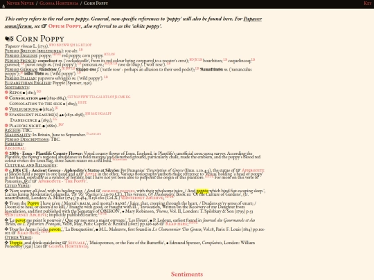The image size is (374, 280).
Task: Click the hand icon before Les Fleurs Read here
Action: [x=162, y=224]
